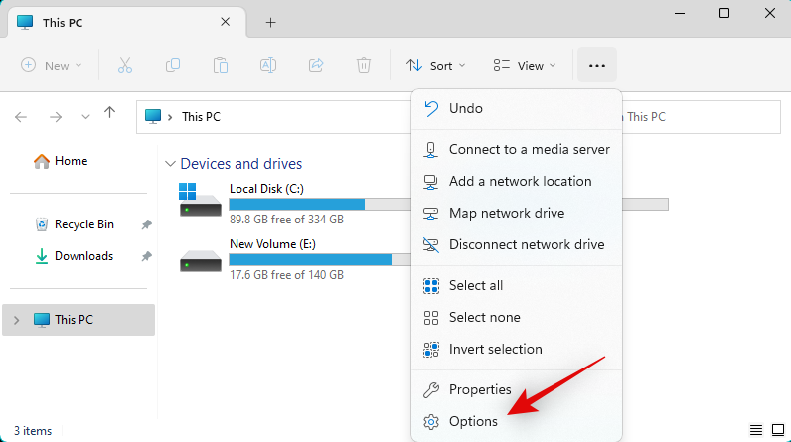Image resolution: width=791 pixels, height=442 pixels.
Task: Click the Delete trash icon
Action: (364, 65)
